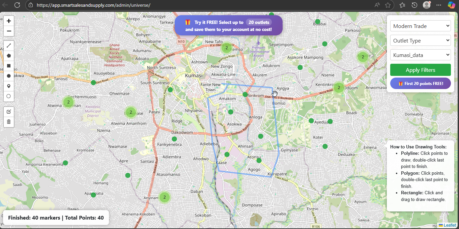Click the First 20 points FREE button

click(x=420, y=83)
